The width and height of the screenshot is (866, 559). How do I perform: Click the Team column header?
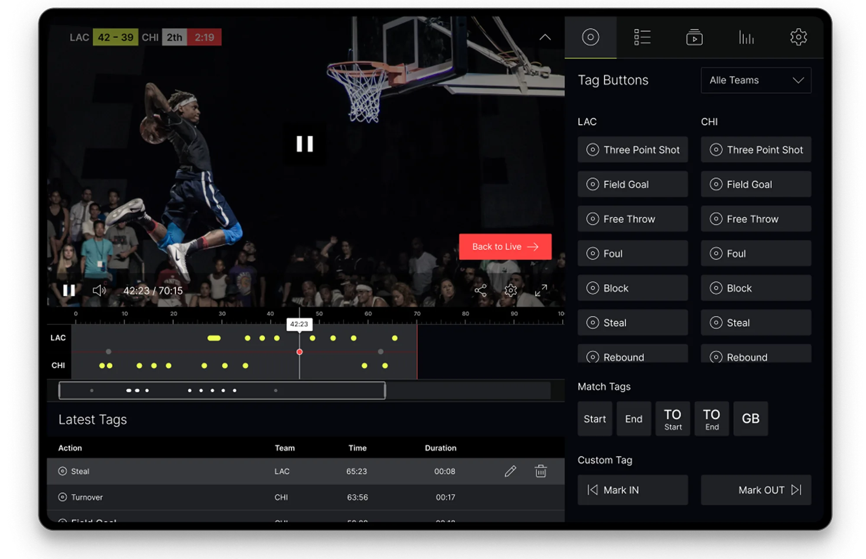coord(285,448)
